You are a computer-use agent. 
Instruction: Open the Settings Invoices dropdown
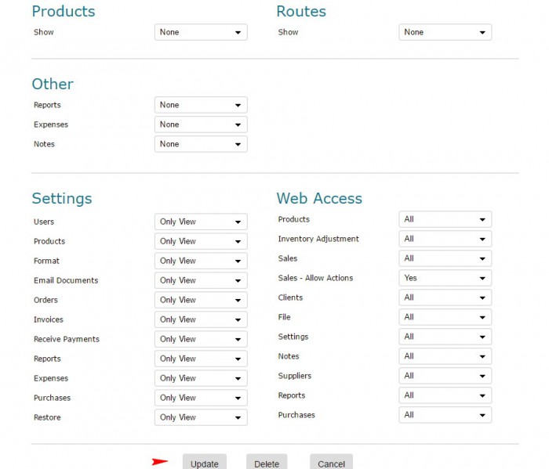pos(201,319)
